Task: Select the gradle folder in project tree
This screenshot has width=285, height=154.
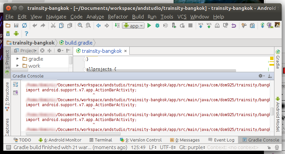Action: pyautogui.click(x=33, y=59)
